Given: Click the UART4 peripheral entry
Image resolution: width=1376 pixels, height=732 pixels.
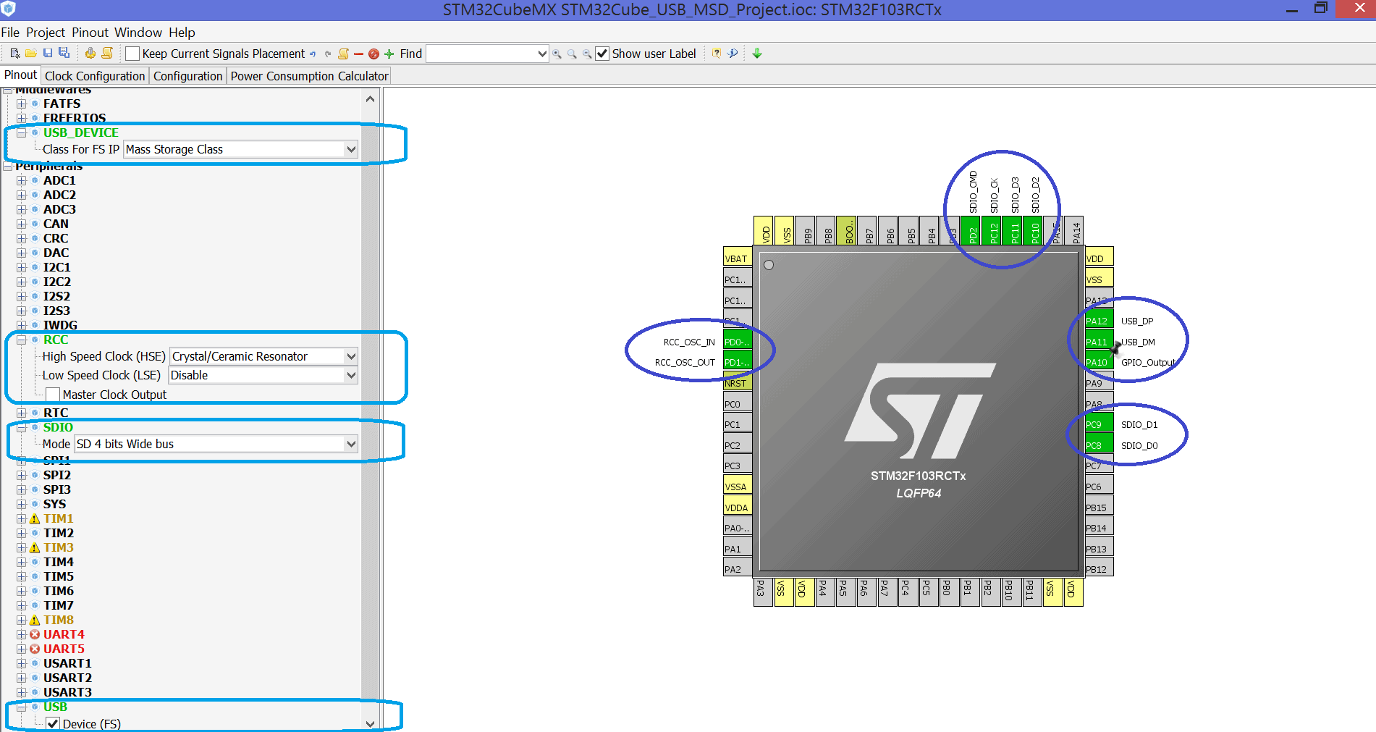Looking at the screenshot, I should (x=64, y=634).
